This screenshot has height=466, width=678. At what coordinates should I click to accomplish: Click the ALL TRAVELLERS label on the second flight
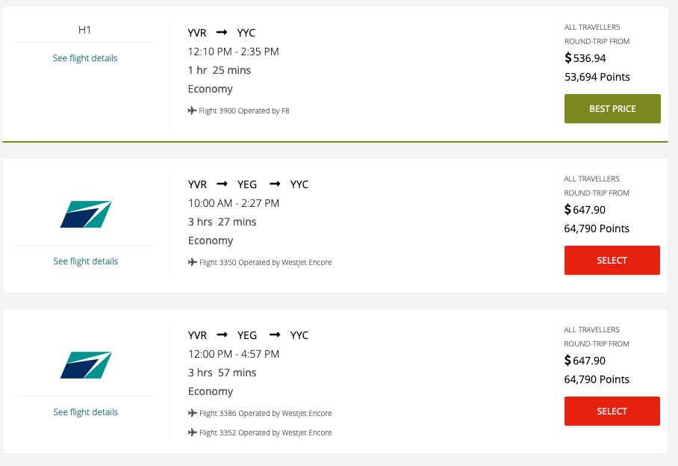(591, 178)
